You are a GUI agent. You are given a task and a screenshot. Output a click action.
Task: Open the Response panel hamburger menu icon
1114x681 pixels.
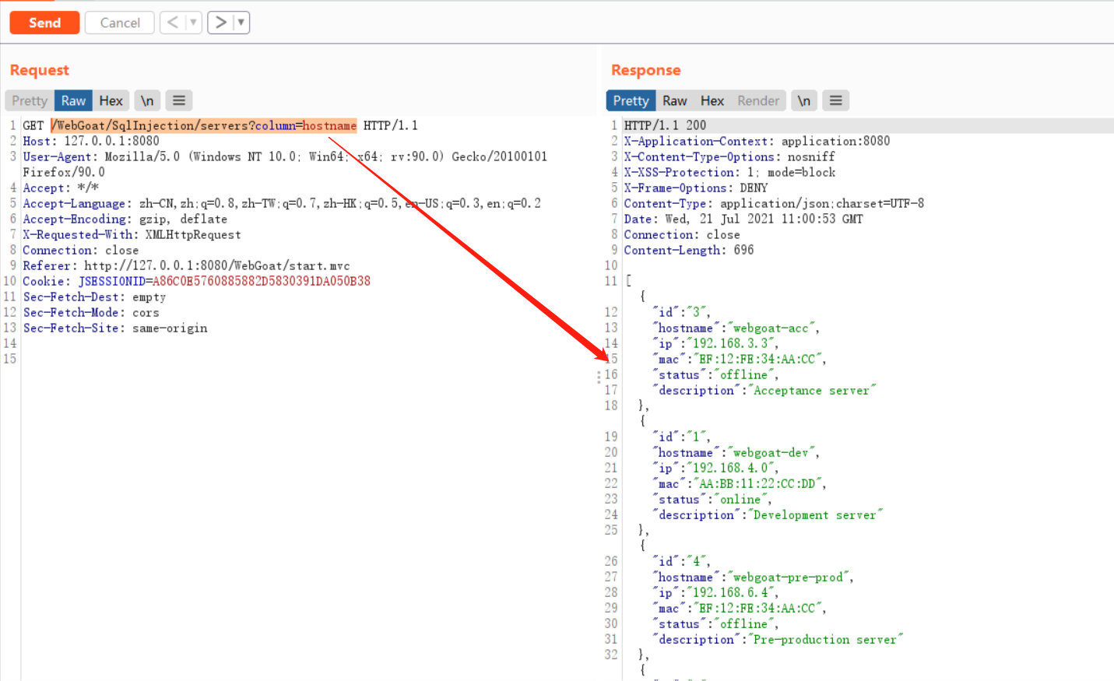coord(835,100)
